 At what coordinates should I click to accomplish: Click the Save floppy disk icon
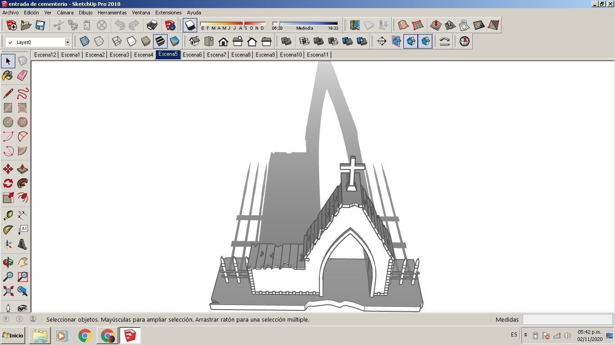tap(40, 25)
